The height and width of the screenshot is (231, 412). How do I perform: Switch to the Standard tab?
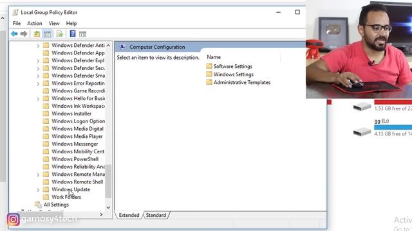click(156, 215)
